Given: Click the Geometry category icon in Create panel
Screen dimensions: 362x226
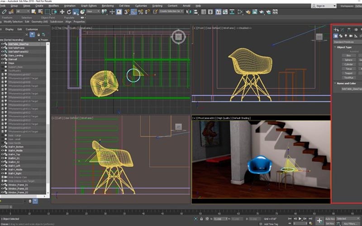Looking at the screenshot, I should (x=336, y=36).
